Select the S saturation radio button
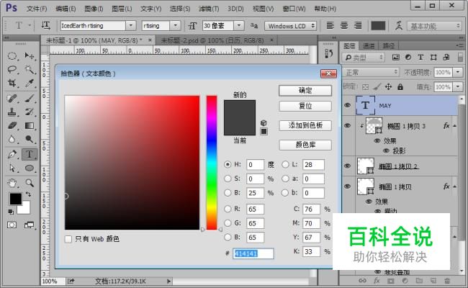This screenshot has width=468, height=288. pos(228,179)
